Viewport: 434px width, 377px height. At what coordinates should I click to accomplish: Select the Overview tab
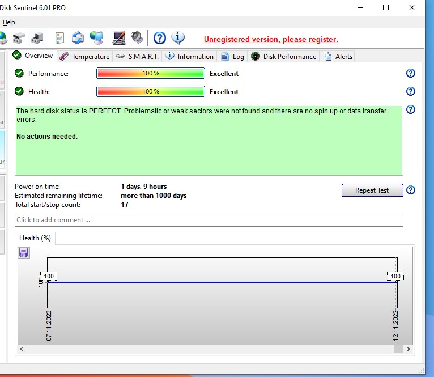(33, 56)
